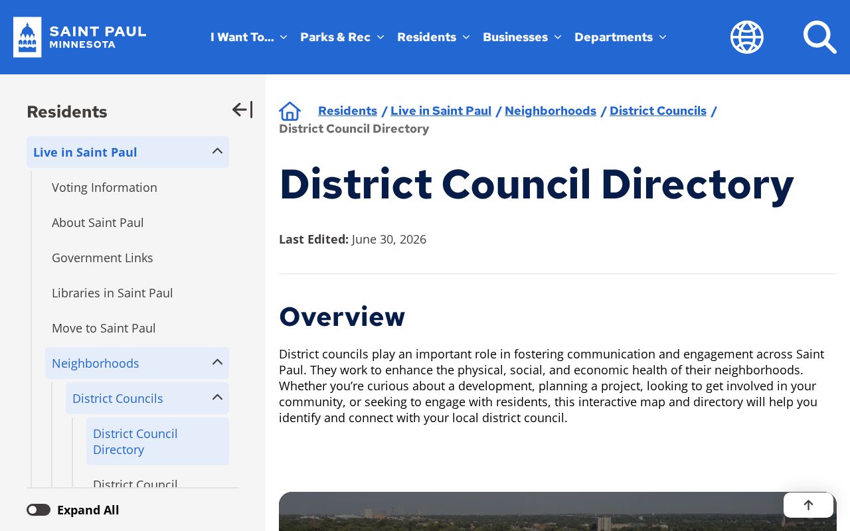Image resolution: width=850 pixels, height=531 pixels.
Task: Click the Saint Paul Minnesota logo
Action: point(80,37)
